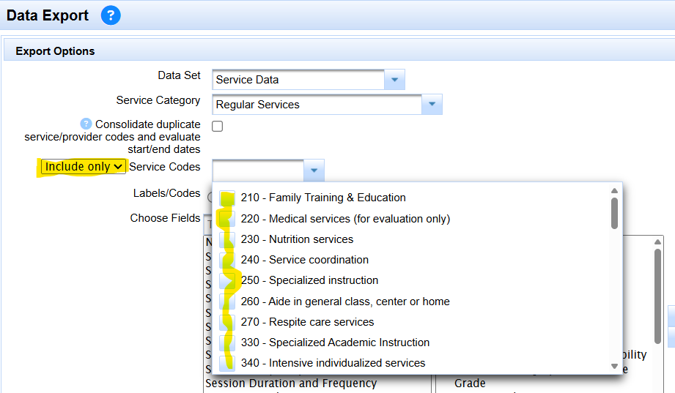Check the 230 Nutrition services checkbox
This screenshot has height=393, width=675.
227,239
